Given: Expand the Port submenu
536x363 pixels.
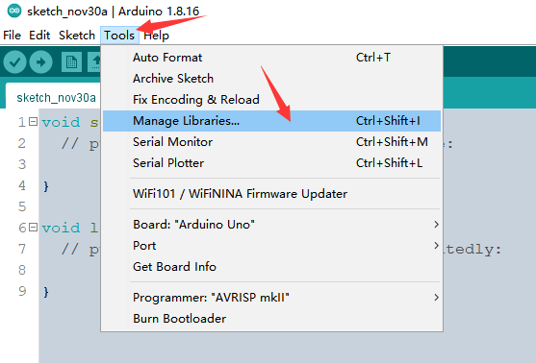Looking at the screenshot, I should (271, 246).
